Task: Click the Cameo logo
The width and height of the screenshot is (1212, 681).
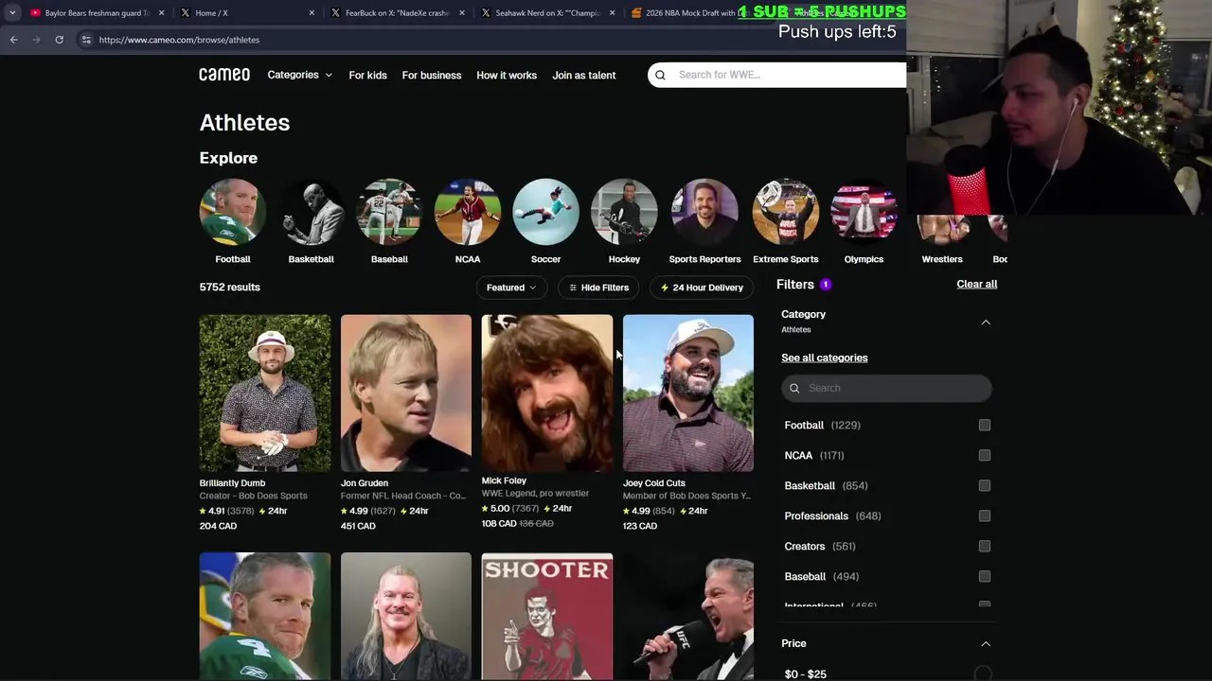Action: (224, 75)
